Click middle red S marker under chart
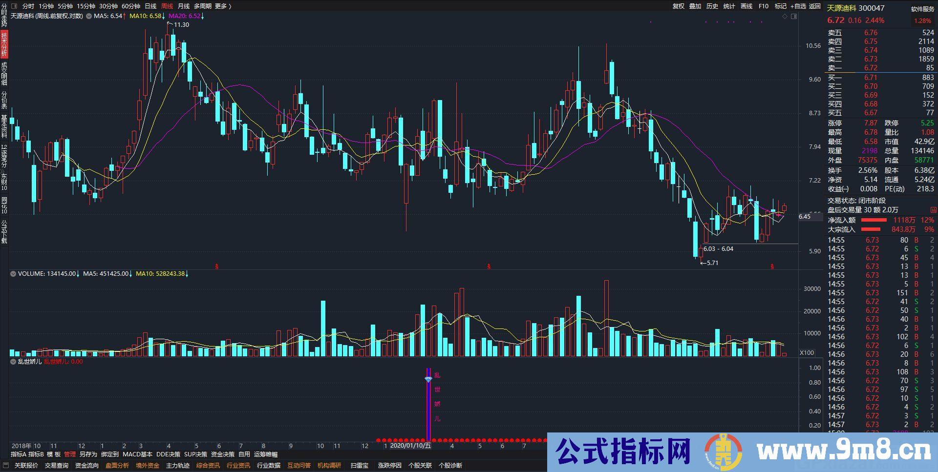Image resolution: width=938 pixels, height=472 pixels. coord(489,267)
